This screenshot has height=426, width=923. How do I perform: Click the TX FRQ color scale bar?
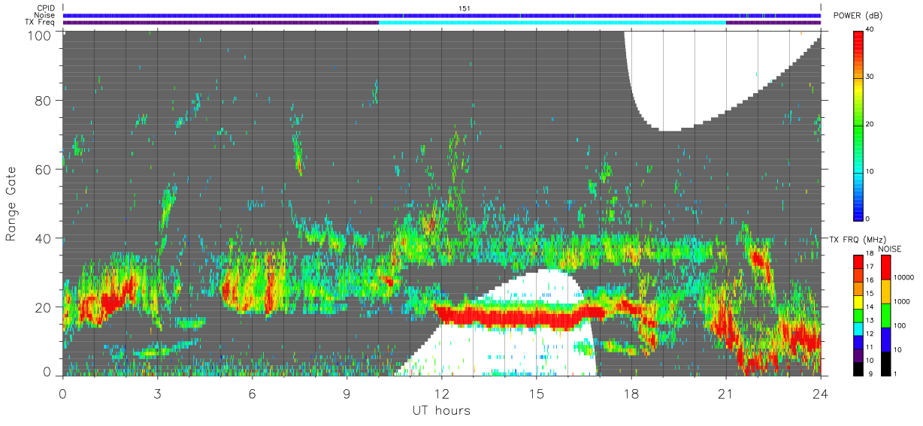click(x=859, y=315)
